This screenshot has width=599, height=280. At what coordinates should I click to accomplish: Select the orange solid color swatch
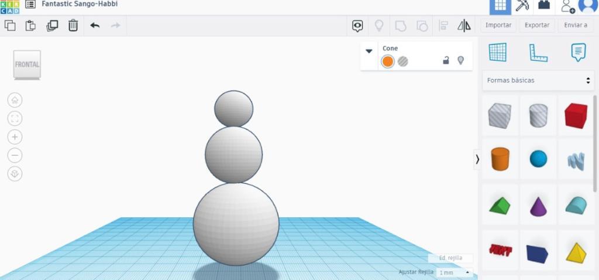coord(387,62)
